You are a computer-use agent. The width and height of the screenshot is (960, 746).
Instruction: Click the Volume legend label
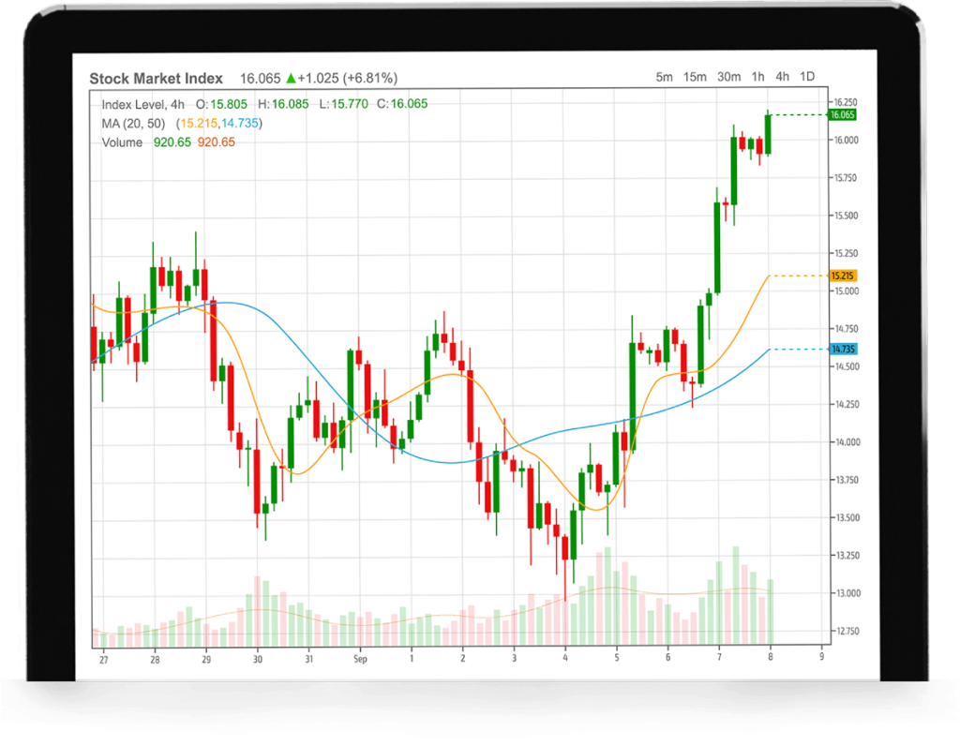[x=122, y=142]
